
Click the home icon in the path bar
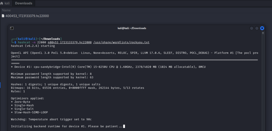(2, 3)
